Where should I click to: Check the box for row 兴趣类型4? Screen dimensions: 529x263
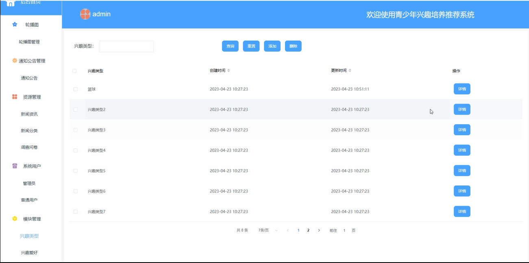76,150
